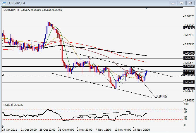The height and width of the screenshot is (133, 196).
Task: Click the RSI scale value 100
Action: pos(186,104)
